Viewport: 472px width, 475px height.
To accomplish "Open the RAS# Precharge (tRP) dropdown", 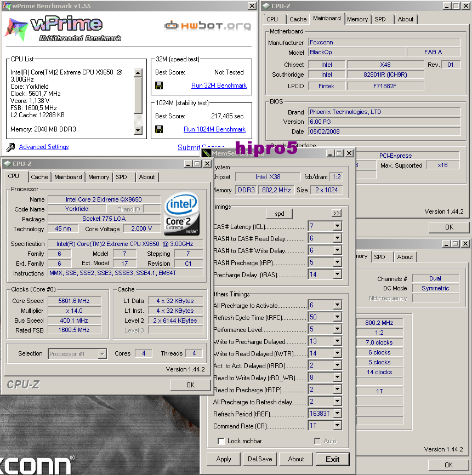I will tap(337, 262).
